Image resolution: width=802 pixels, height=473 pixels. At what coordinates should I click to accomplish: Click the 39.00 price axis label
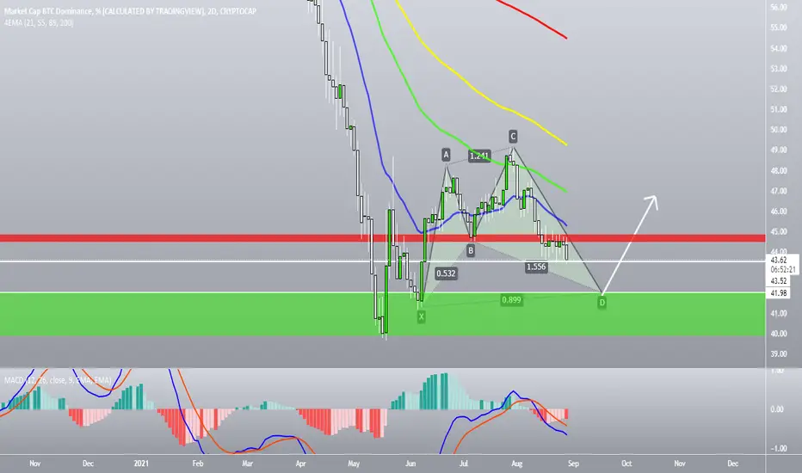click(x=779, y=354)
